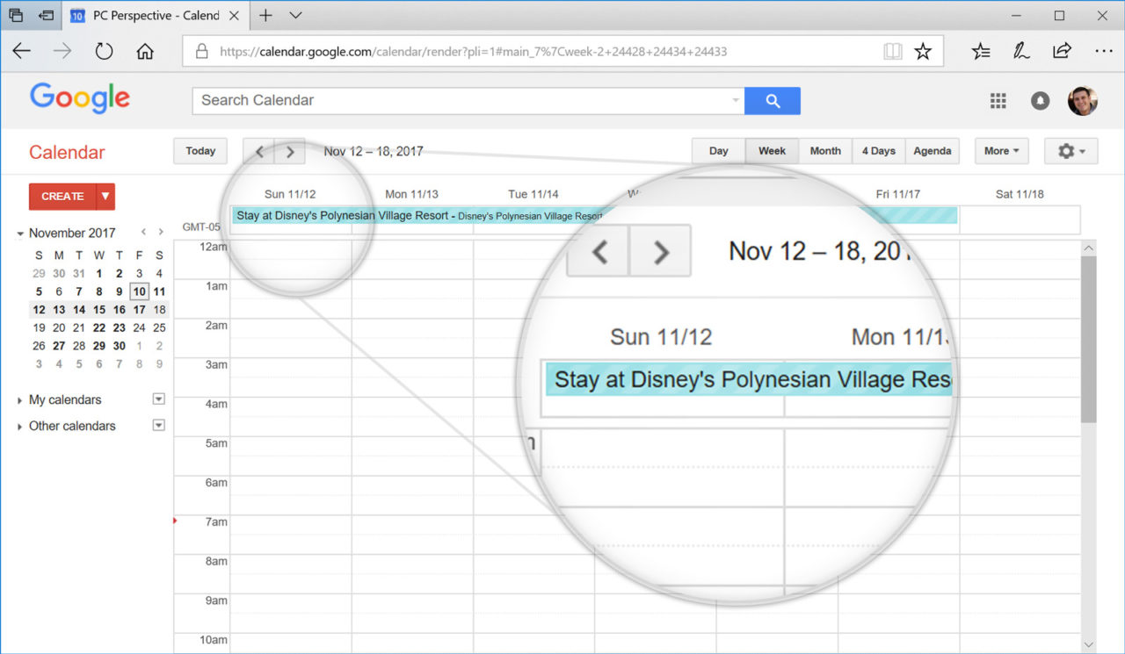Click the browser Back arrow

[22, 51]
